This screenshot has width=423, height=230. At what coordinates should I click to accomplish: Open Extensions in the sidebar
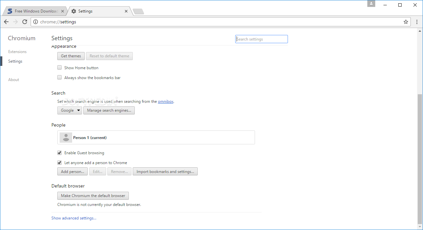click(17, 52)
